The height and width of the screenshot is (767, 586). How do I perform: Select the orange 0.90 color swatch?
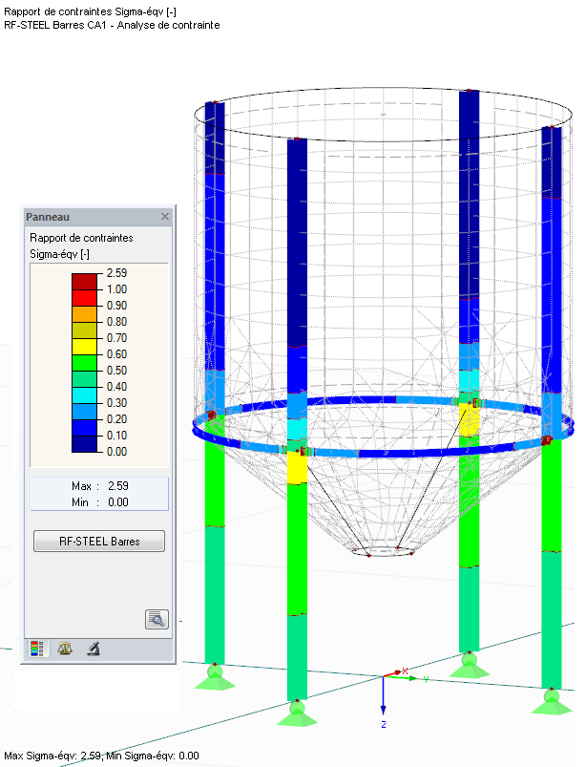tap(85, 314)
